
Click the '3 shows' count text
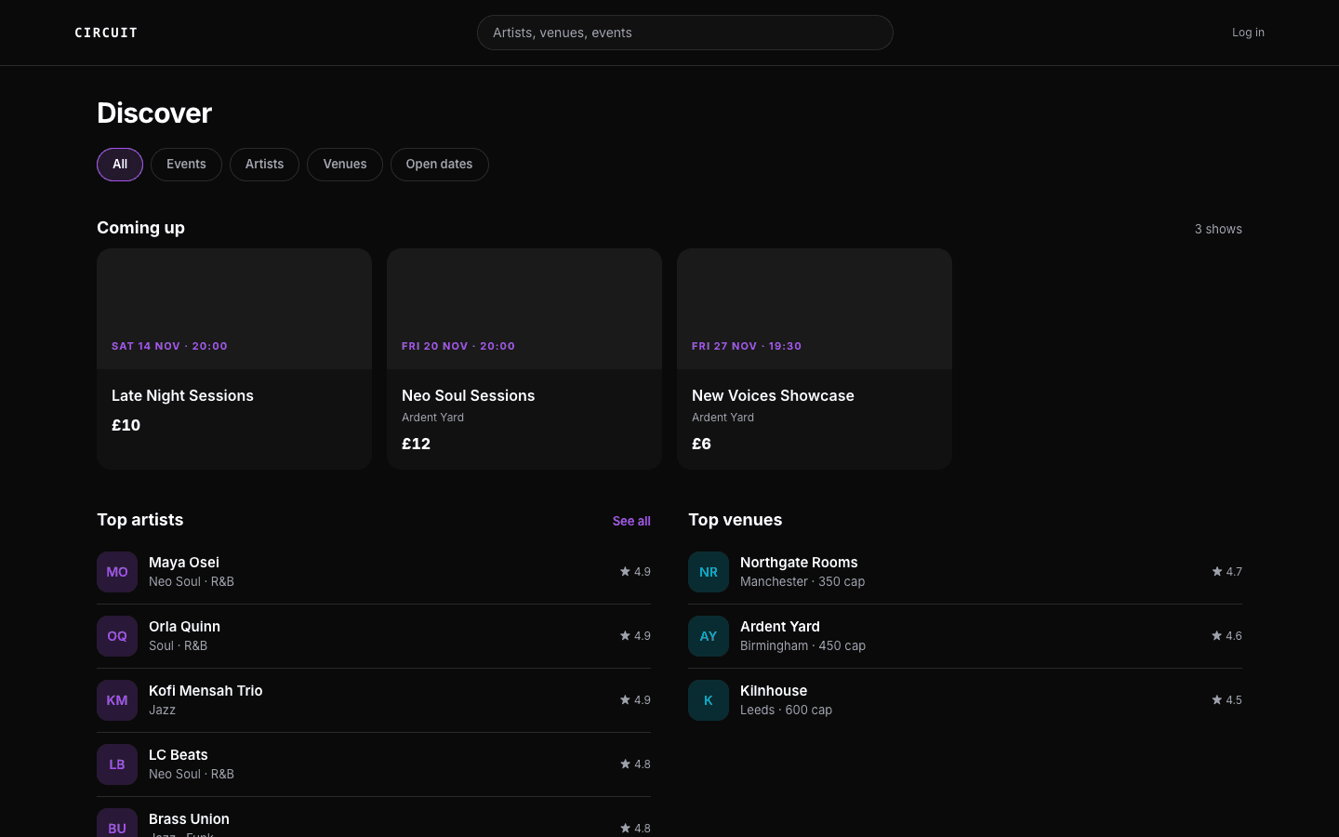tap(1218, 229)
